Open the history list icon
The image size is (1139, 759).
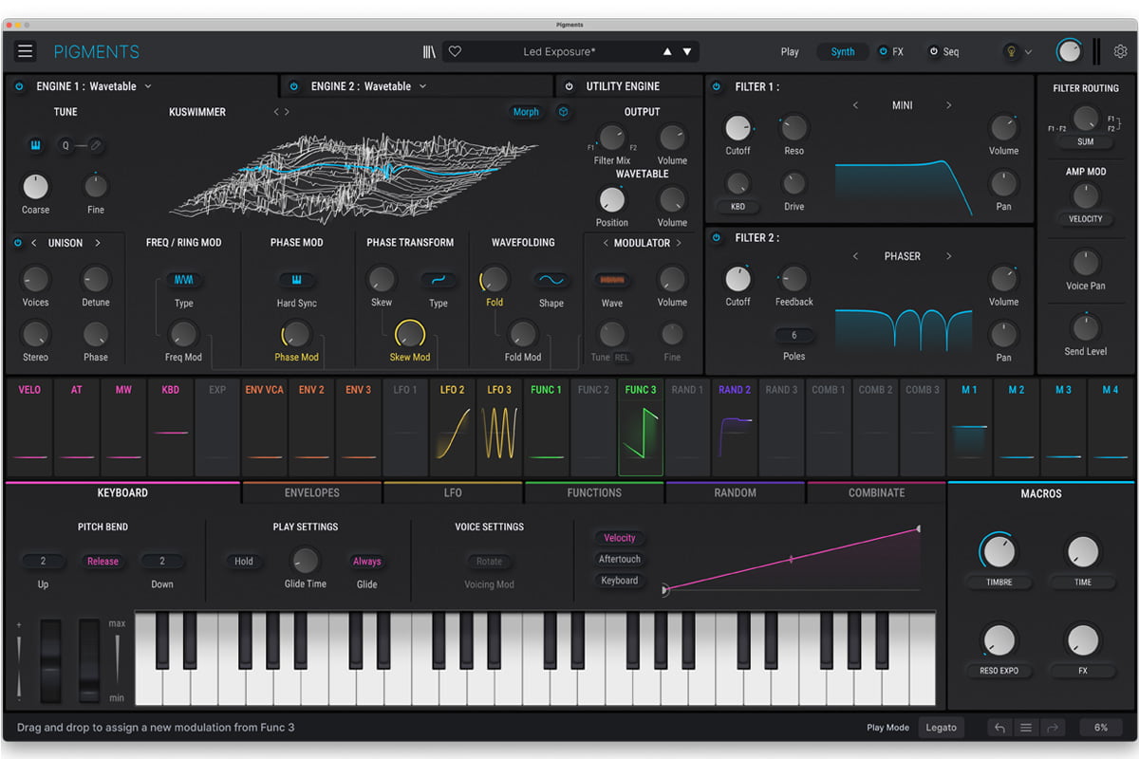(1025, 728)
